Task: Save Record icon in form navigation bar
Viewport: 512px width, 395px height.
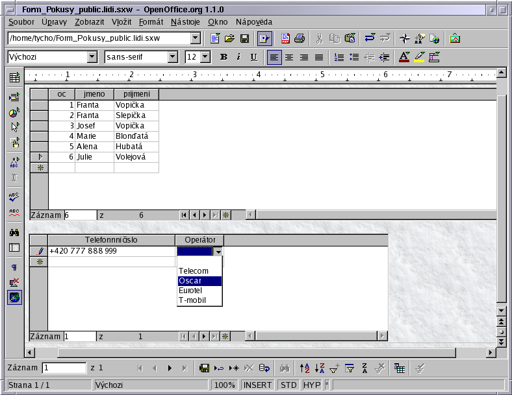Action: pyautogui.click(x=204, y=368)
